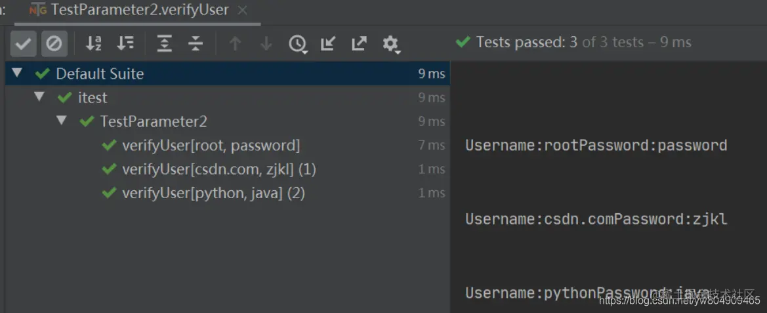Click green check icon beside itest

[x=64, y=98]
